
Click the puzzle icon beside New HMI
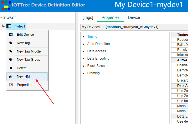pyautogui.click(x=11, y=76)
